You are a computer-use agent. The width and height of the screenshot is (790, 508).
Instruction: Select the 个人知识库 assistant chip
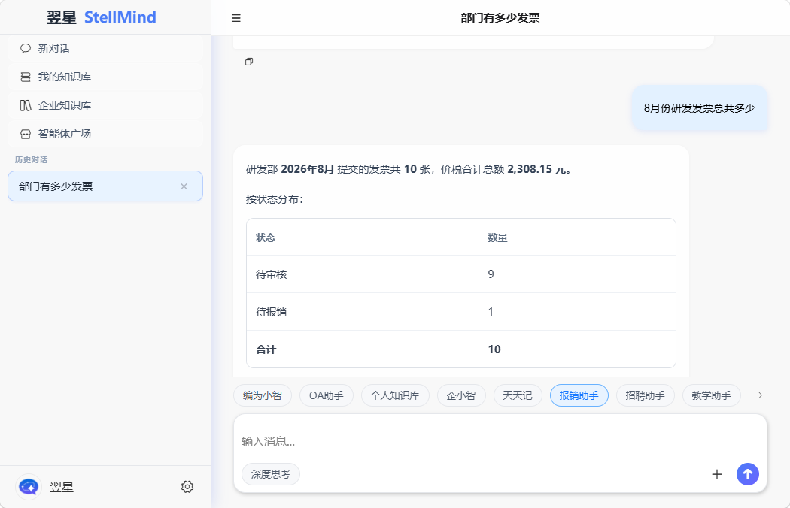pos(395,396)
